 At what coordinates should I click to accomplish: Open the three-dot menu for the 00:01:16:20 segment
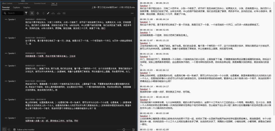(6, 81)
